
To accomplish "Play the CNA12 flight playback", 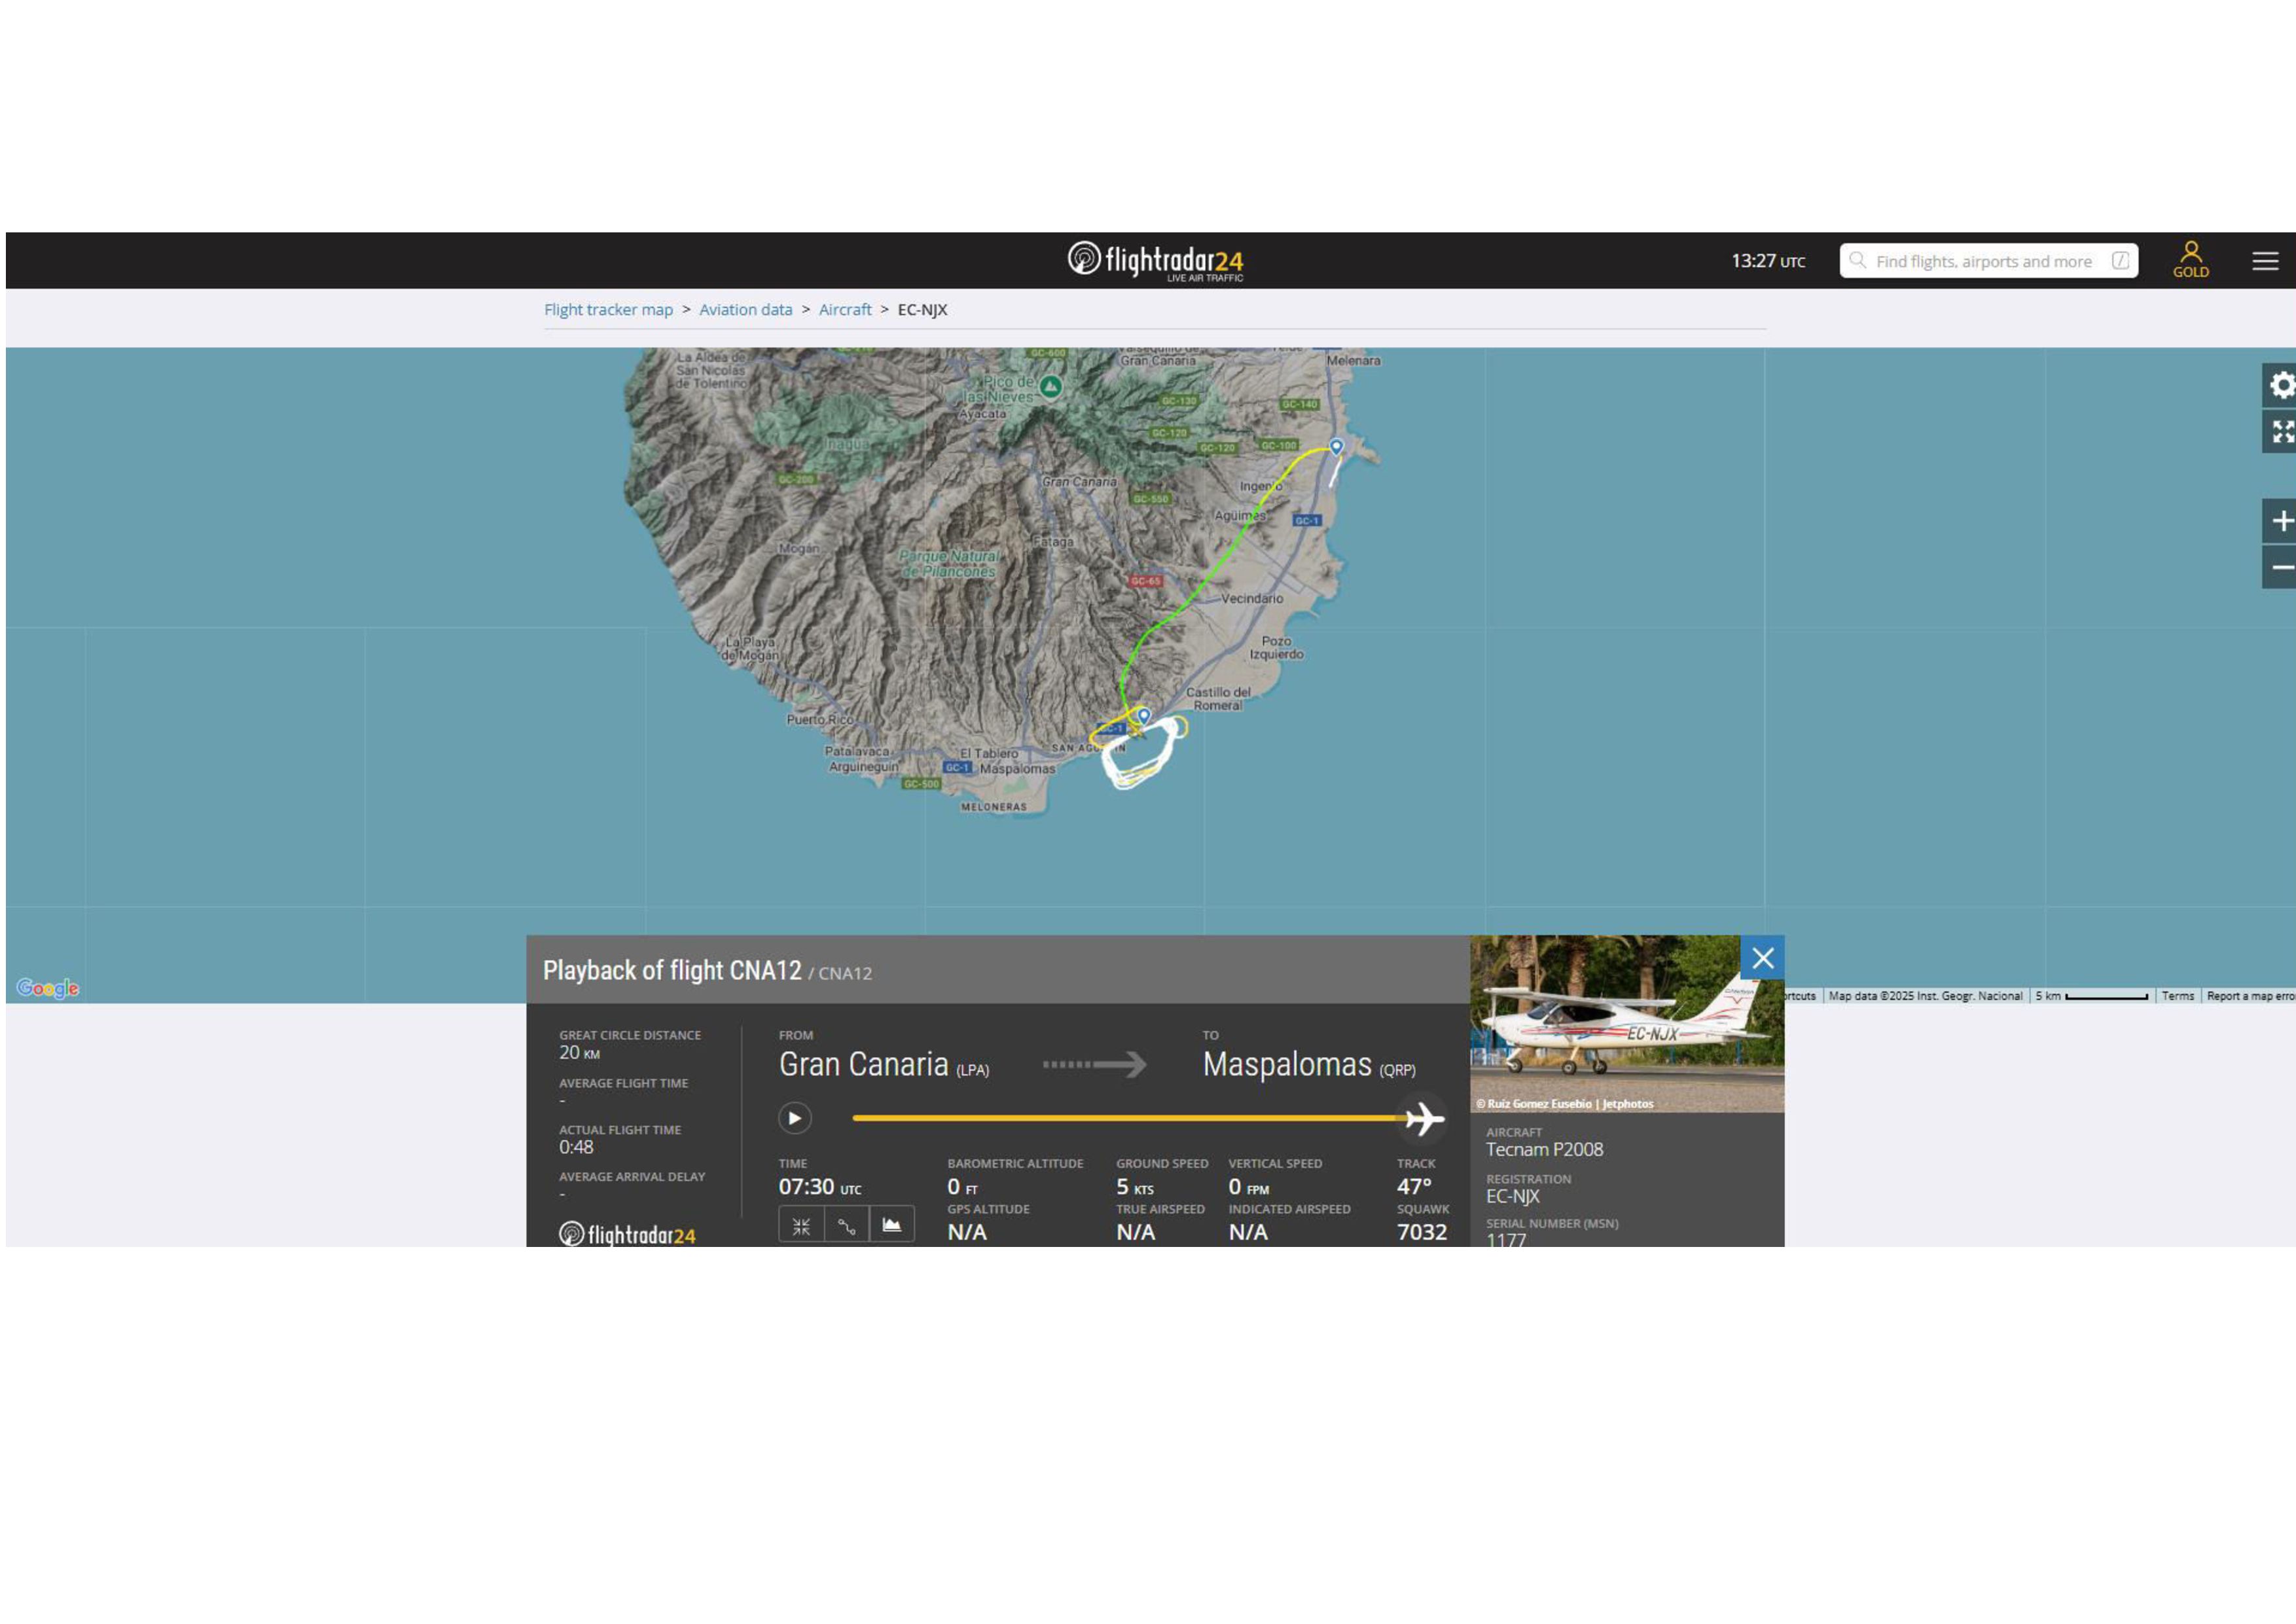I will pos(794,1118).
